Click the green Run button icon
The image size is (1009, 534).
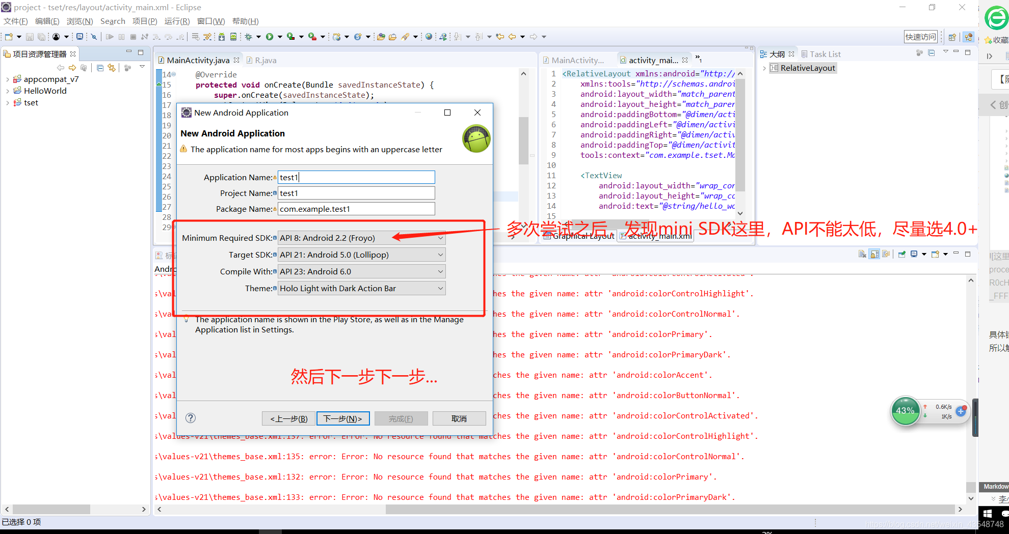pyautogui.click(x=270, y=37)
